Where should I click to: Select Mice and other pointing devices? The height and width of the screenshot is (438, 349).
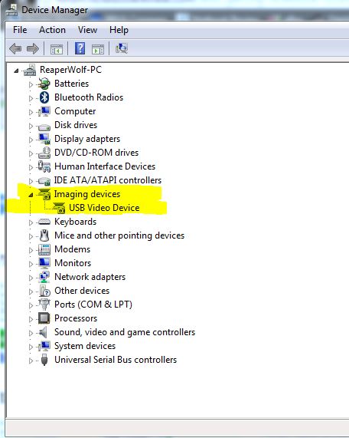(119, 235)
